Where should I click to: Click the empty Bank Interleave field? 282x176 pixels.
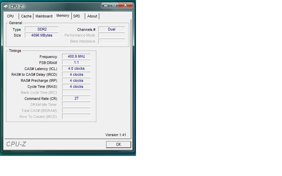tap(112, 41)
